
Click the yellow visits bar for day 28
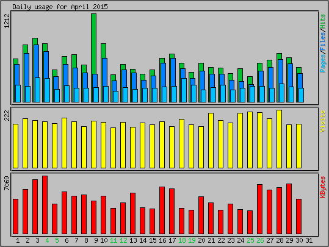(x=279, y=139)
